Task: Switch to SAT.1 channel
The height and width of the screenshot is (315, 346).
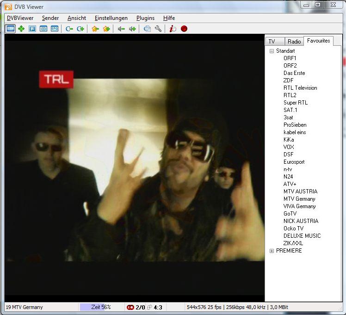Action: pyautogui.click(x=290, y=110)
